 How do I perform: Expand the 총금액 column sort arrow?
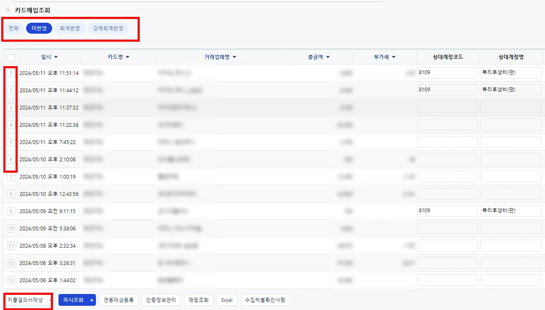point(328,57)
